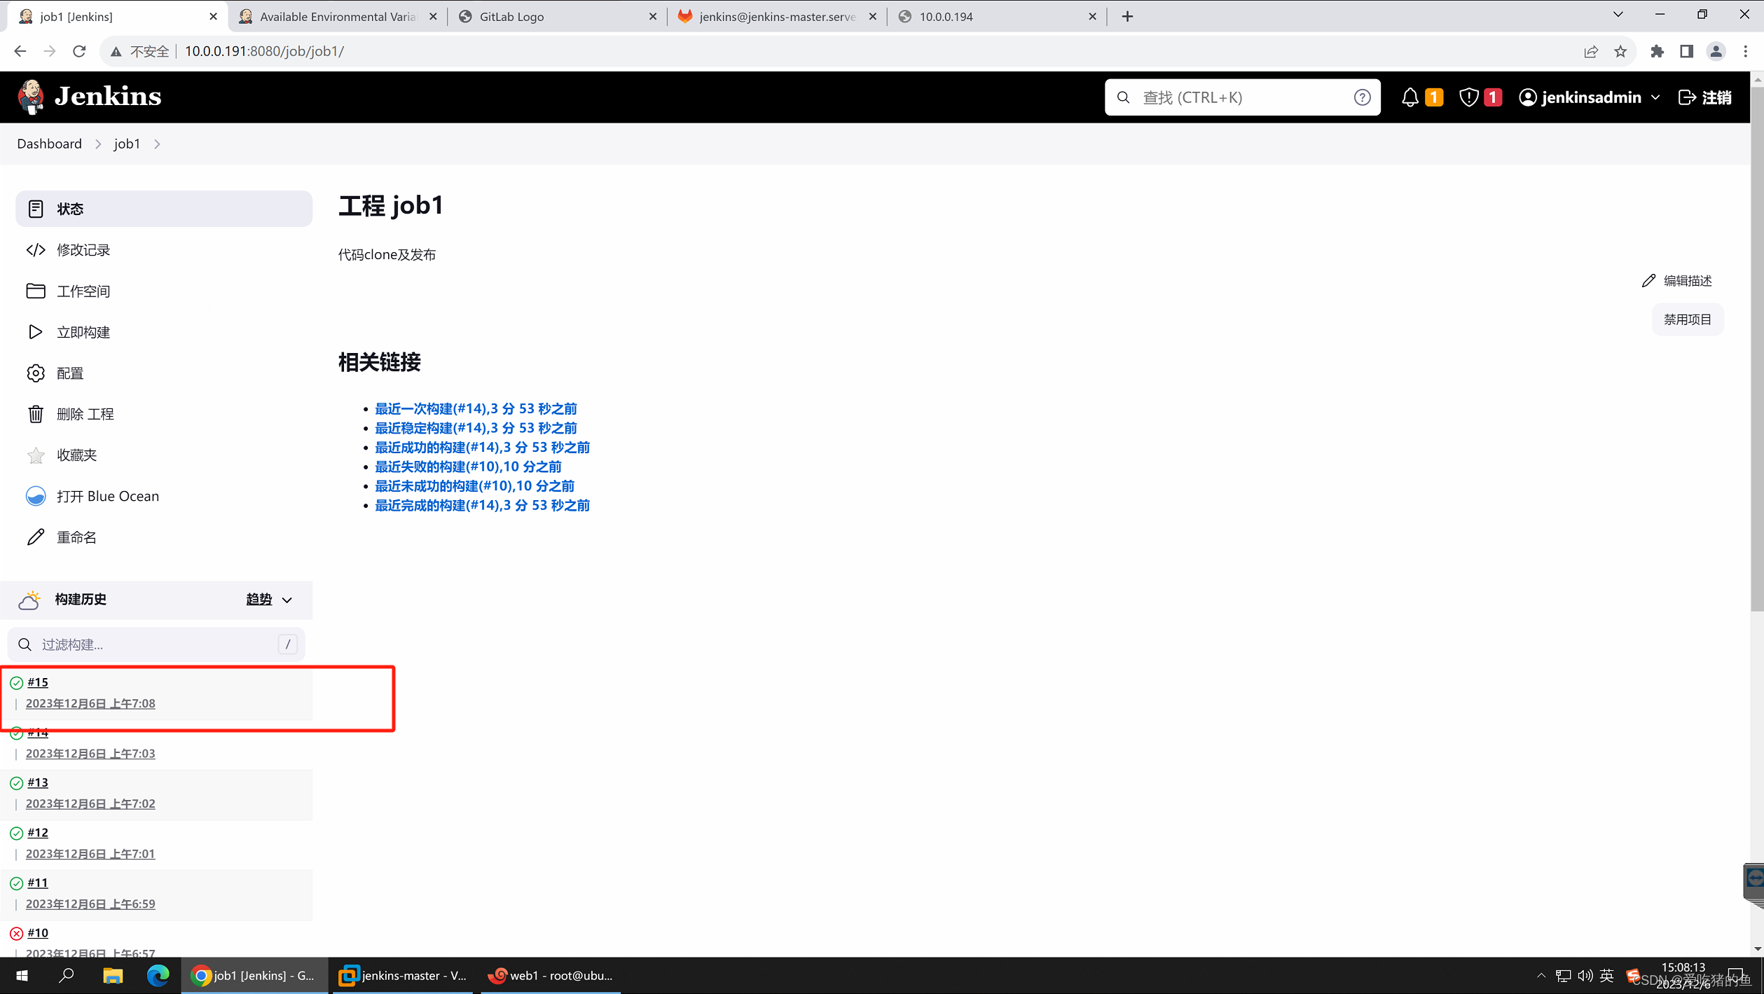This screenshot has width=1764, height=994.
Task: Open build #10 in history
Action: [x=38, y=933]
